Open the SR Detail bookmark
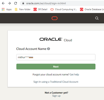Screen dimensions: 104x100 (40, 9)
